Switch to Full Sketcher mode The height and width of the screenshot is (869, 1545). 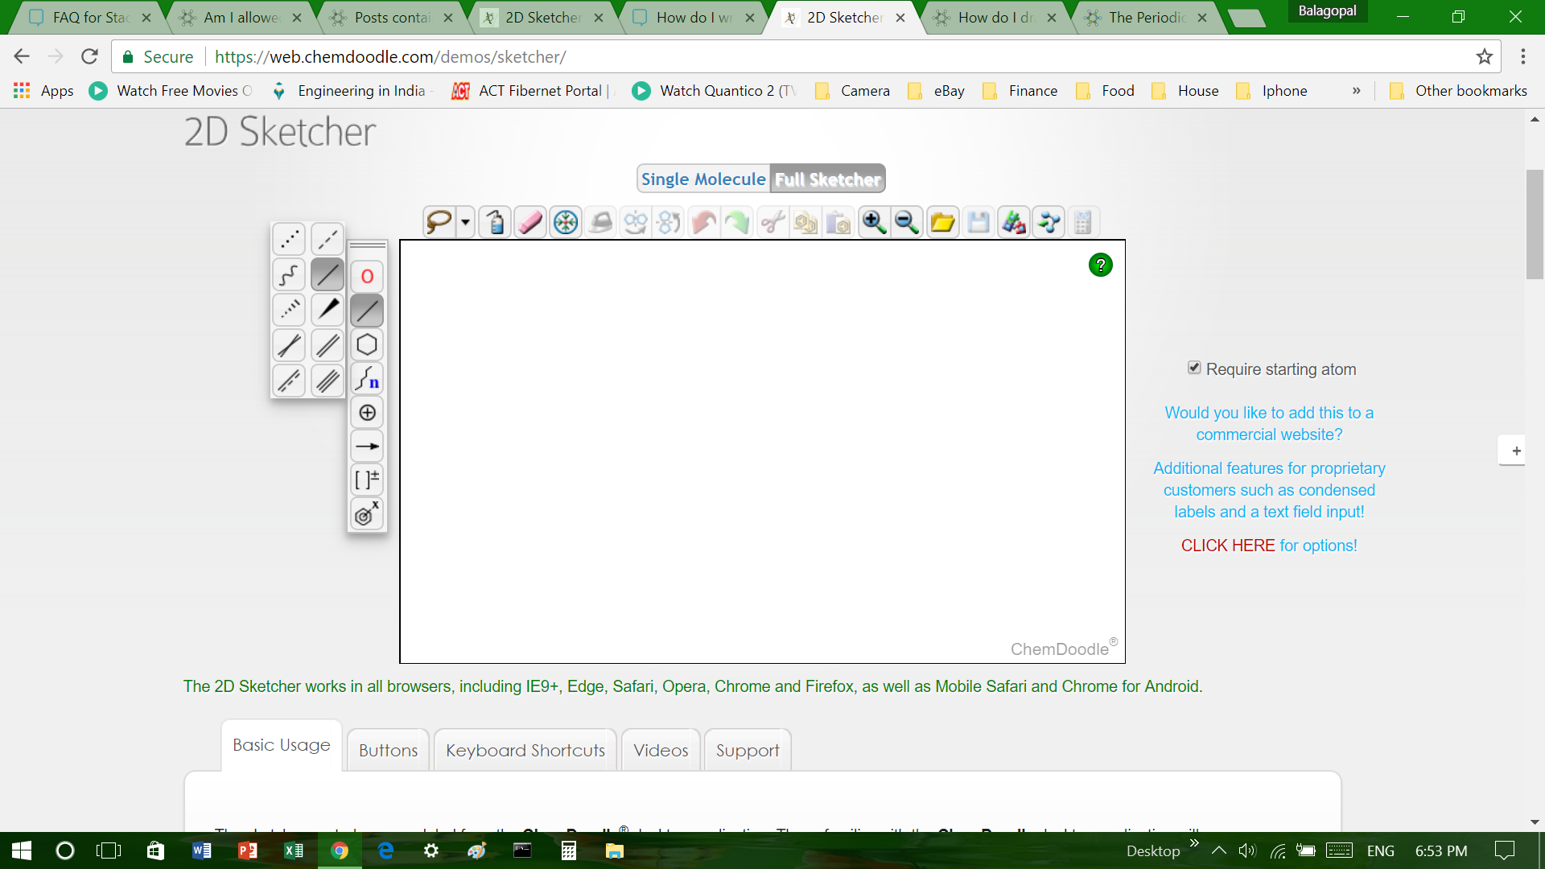click(x=827, y=179)
